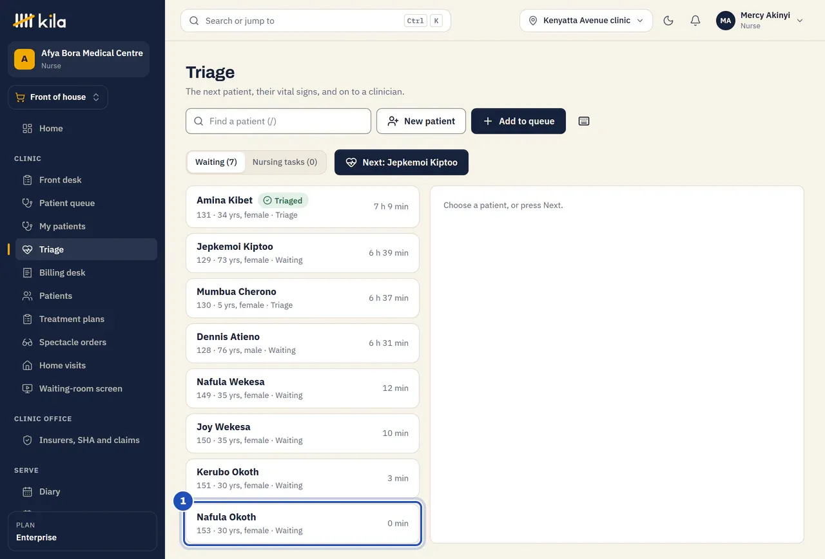Open Patient queue in the sidebar
Screen dimensions: 825x559
click(x=86, y=203)
